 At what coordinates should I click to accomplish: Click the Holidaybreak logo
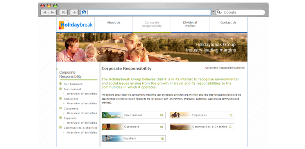pyautogui.click(x=75, y=25)
